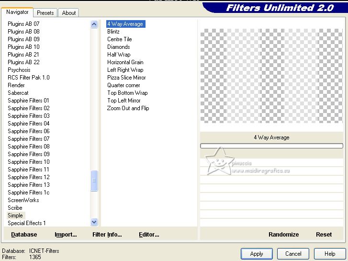Open the Render category
This screenshot has height=261, width=348.
coord(16,85)
